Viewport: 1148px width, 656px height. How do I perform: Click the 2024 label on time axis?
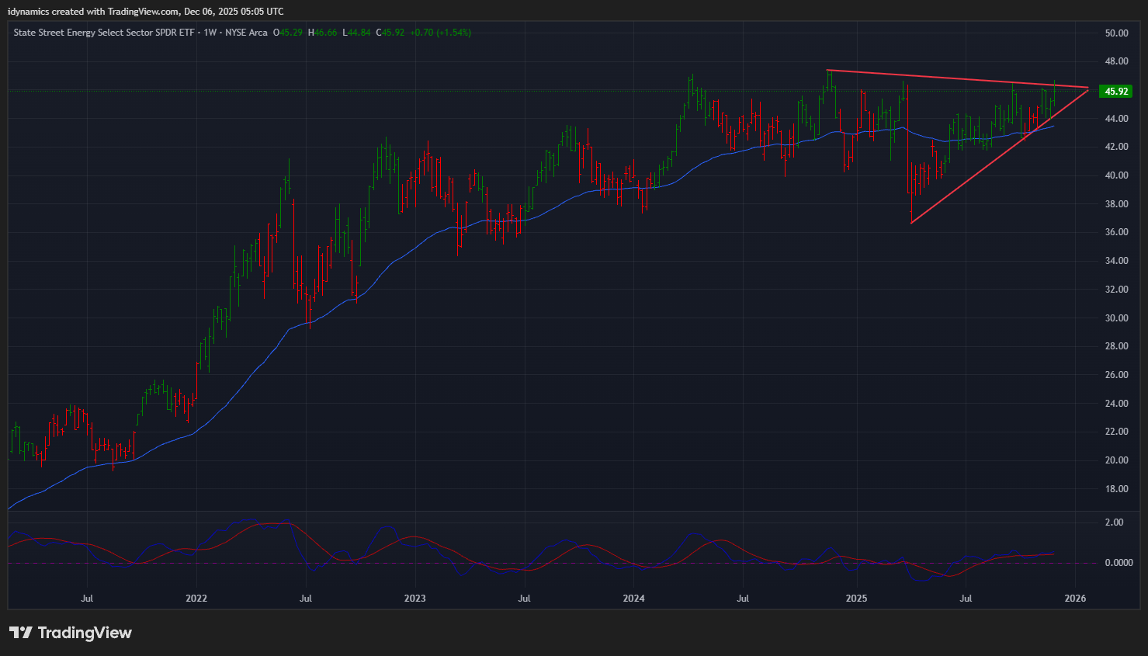pos(633,599)
